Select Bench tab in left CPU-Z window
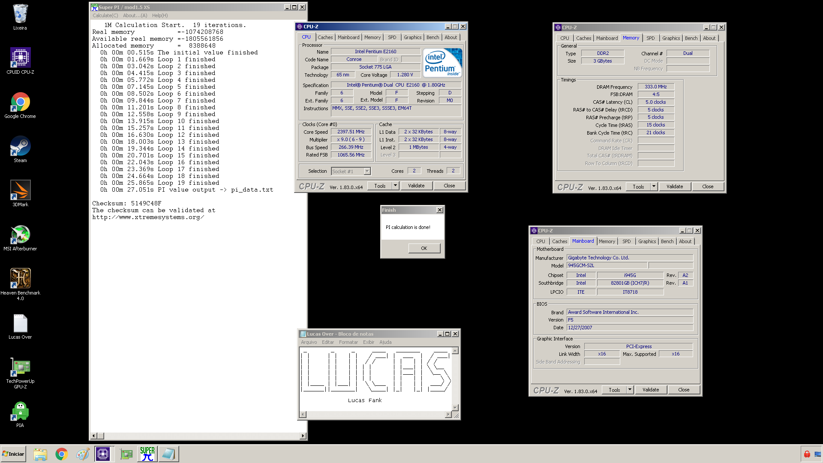 click(x=433, y=37)
